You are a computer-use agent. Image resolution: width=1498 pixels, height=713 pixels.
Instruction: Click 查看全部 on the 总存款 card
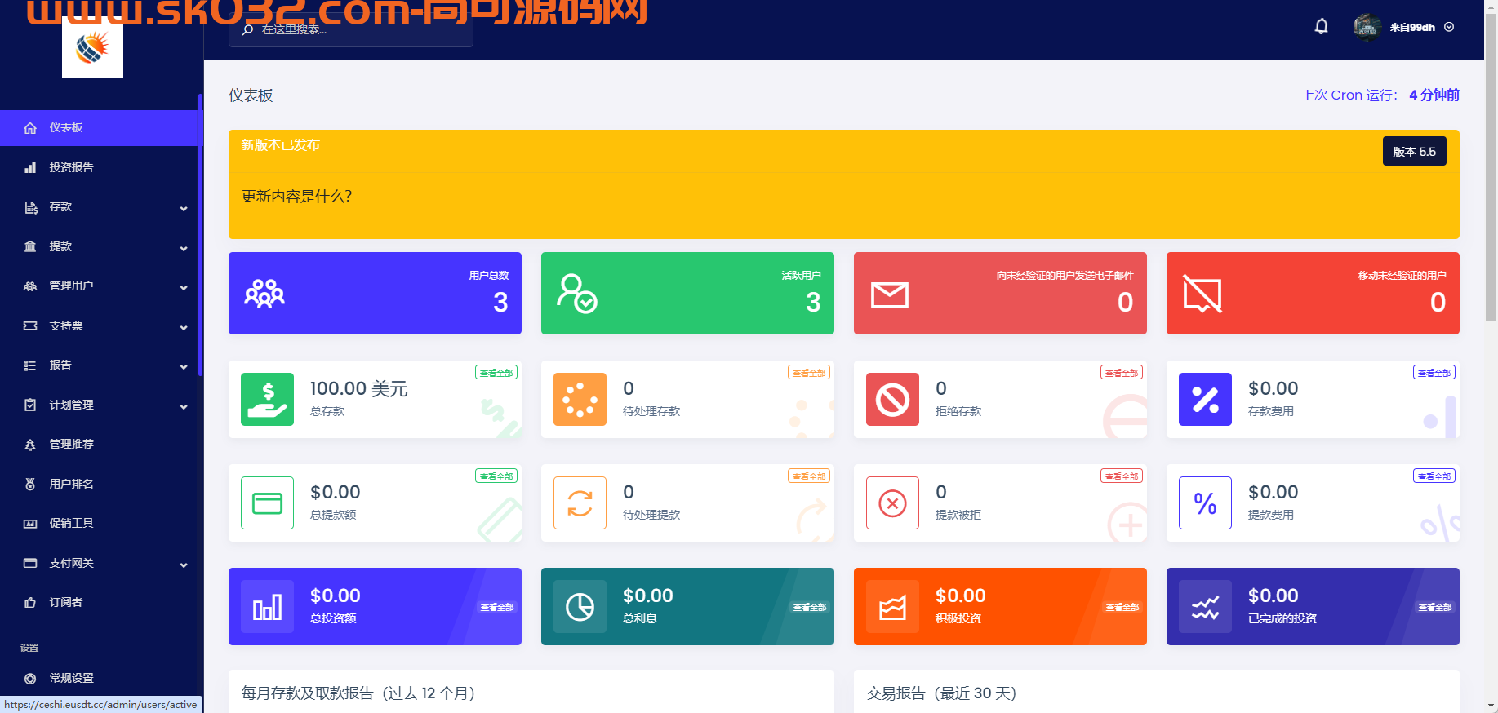pyautogui.click(x=496, y=373)
